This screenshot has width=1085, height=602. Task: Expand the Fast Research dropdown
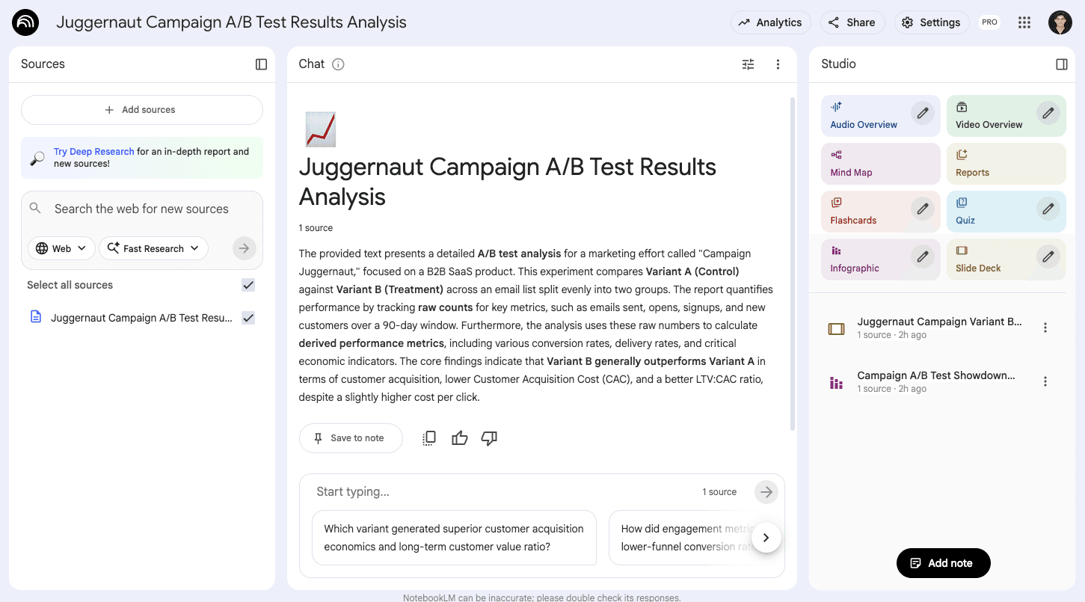point(153,248)
